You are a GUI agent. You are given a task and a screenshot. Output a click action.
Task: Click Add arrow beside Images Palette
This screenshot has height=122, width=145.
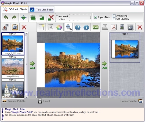[x=32, y=65]
